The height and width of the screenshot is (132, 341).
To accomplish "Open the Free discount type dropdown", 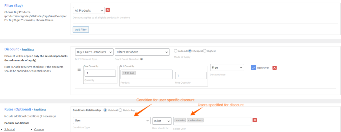I will coord(227,68).
